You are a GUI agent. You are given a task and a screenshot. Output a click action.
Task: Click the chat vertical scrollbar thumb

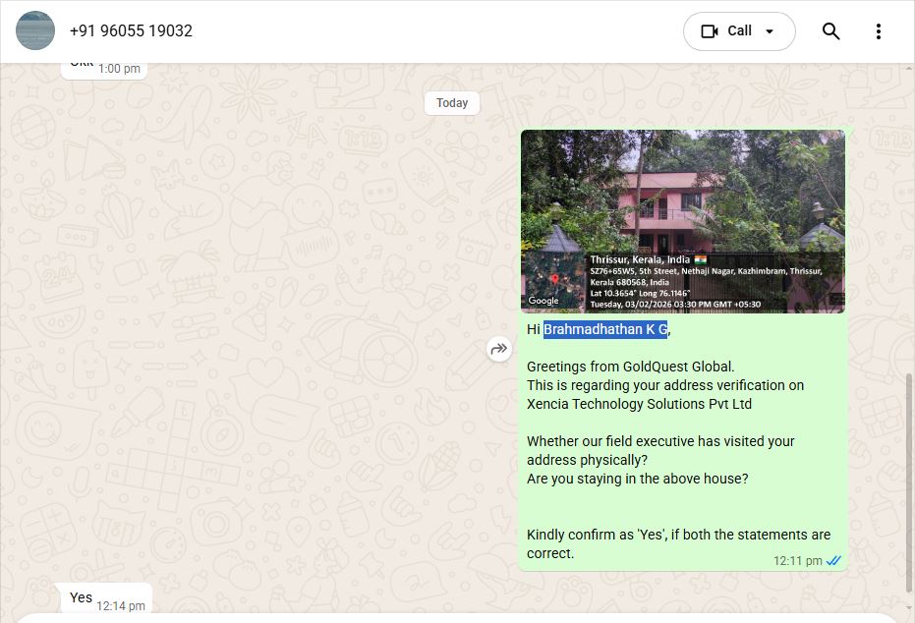(909, 481)
